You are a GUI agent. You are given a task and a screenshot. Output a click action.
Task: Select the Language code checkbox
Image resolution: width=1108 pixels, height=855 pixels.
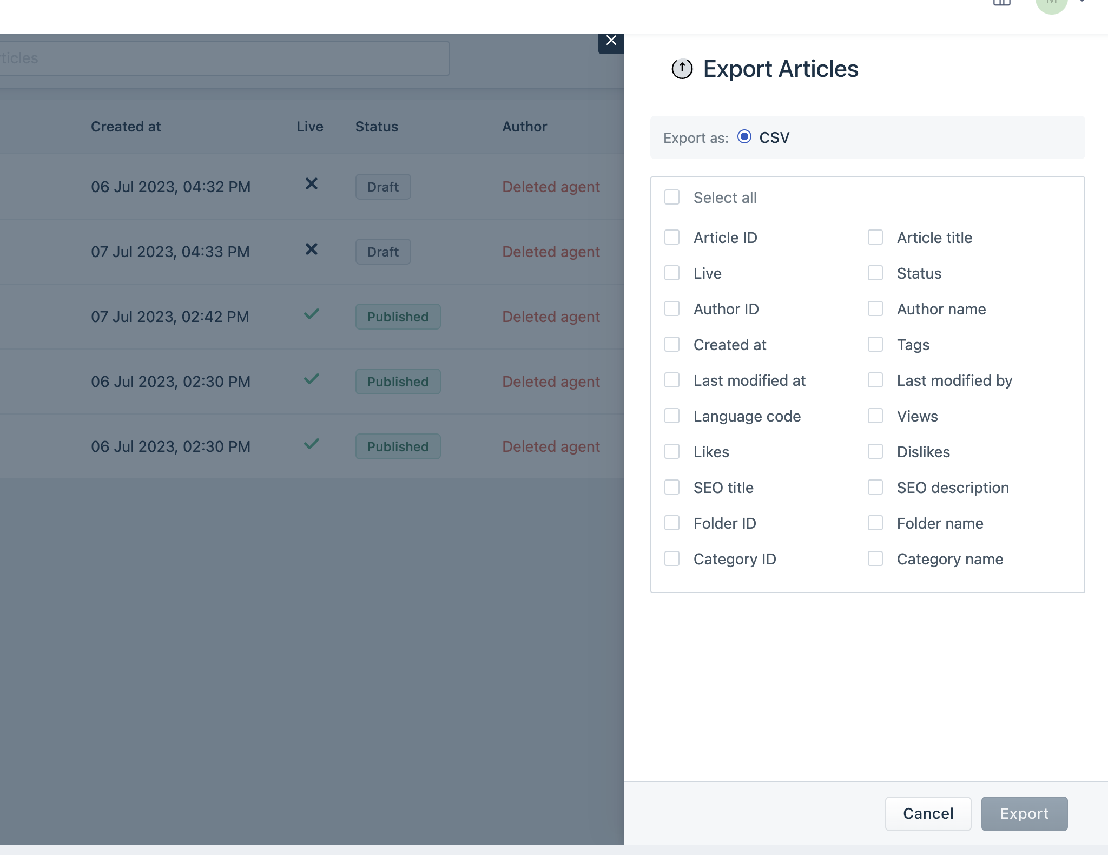(672, 416)
